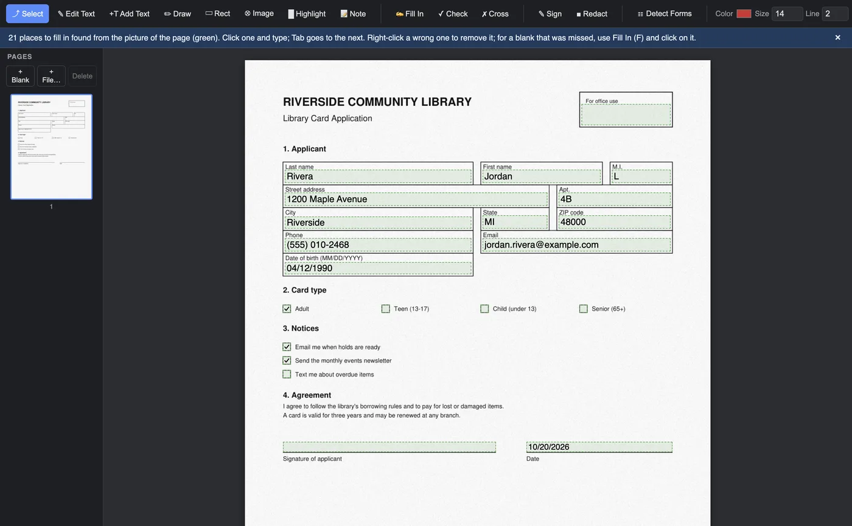The image size is (852, 526).
Task: Choose the Rect shape tool
Action: 218,13
